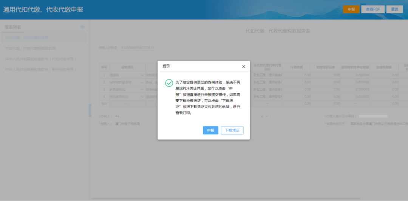Image resolution: width=408 pixels, height=201 pixels.
Task: Click the 办税人 value 44
Action: coord(117,116)
